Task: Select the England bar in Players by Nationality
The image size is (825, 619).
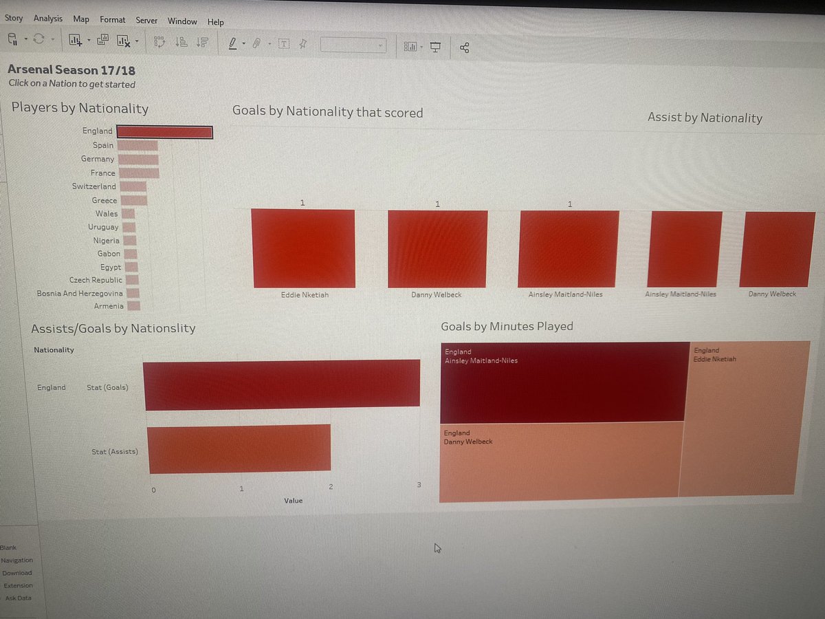Action: (165, 132)
